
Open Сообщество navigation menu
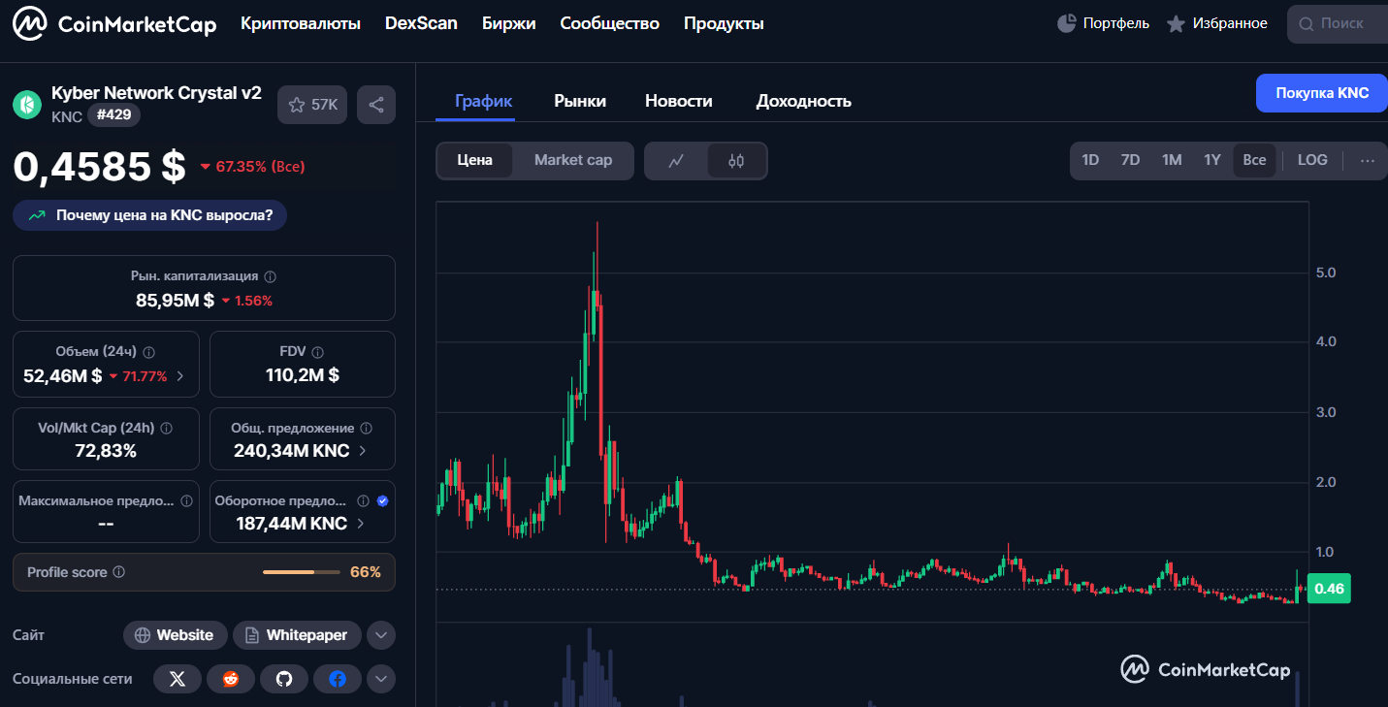[609, 23]
